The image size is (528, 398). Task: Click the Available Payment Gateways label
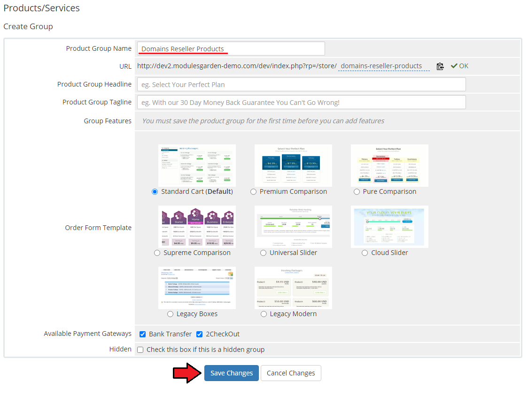pyautogui.click(x=87, y=334)
